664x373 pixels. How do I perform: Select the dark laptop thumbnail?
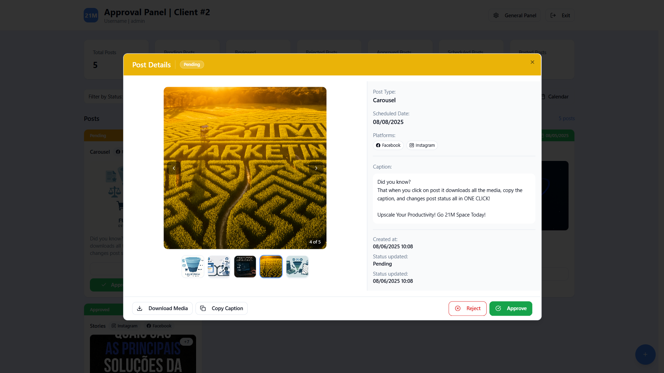click(245, 267)
